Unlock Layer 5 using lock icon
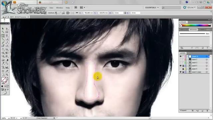This screenshot has height=120, width=213. (183, 69)
